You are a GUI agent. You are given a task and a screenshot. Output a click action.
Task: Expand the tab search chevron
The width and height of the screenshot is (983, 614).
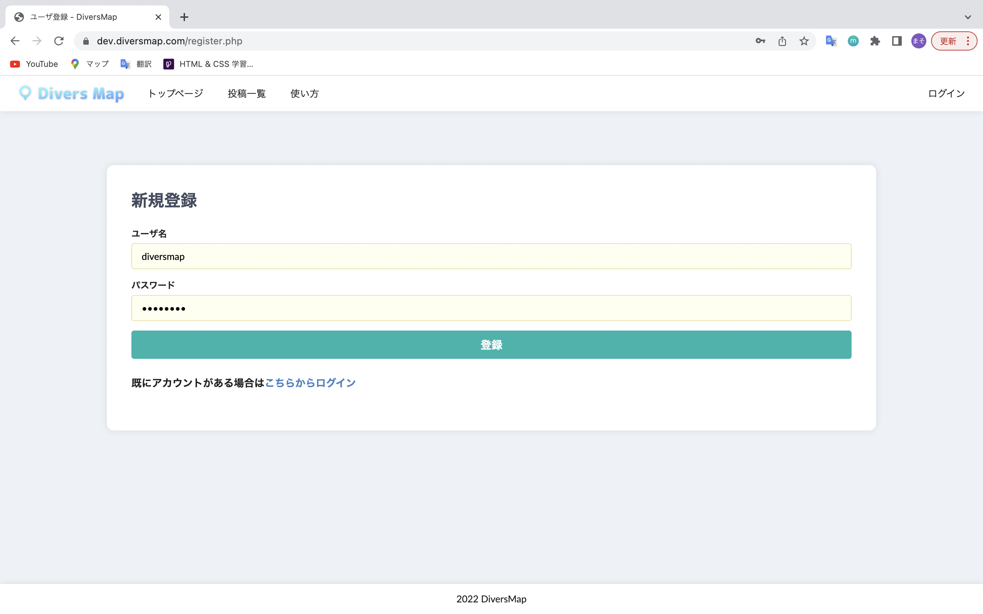click(x=968, y=17)
